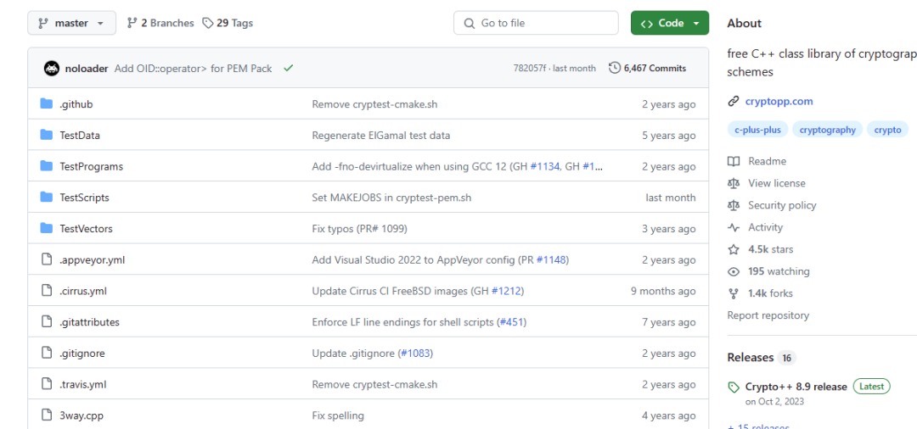Click the .gitattributes file icon
This screenshot has width=917, height=429.
click(x=47, y=321)
